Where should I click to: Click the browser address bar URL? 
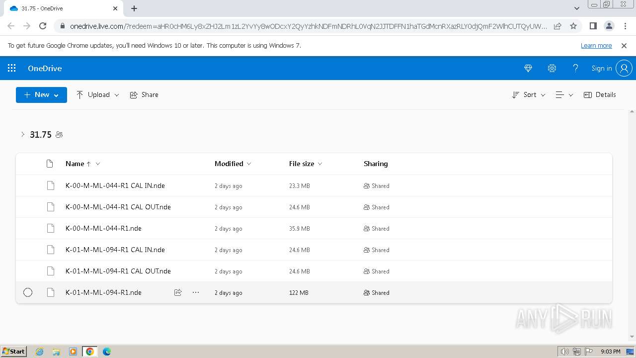[308, 26]
